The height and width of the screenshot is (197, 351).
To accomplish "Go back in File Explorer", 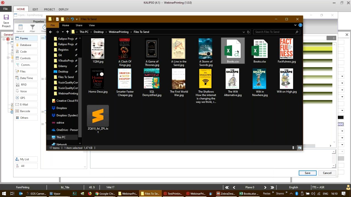I will (50, 32).
